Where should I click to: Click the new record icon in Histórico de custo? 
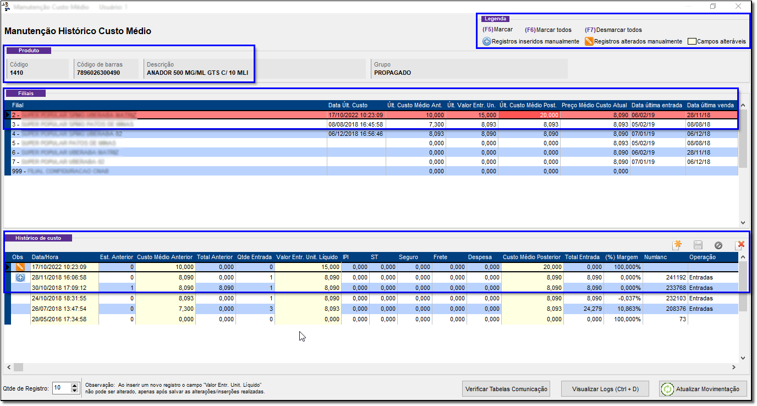[x=677, y=245]
